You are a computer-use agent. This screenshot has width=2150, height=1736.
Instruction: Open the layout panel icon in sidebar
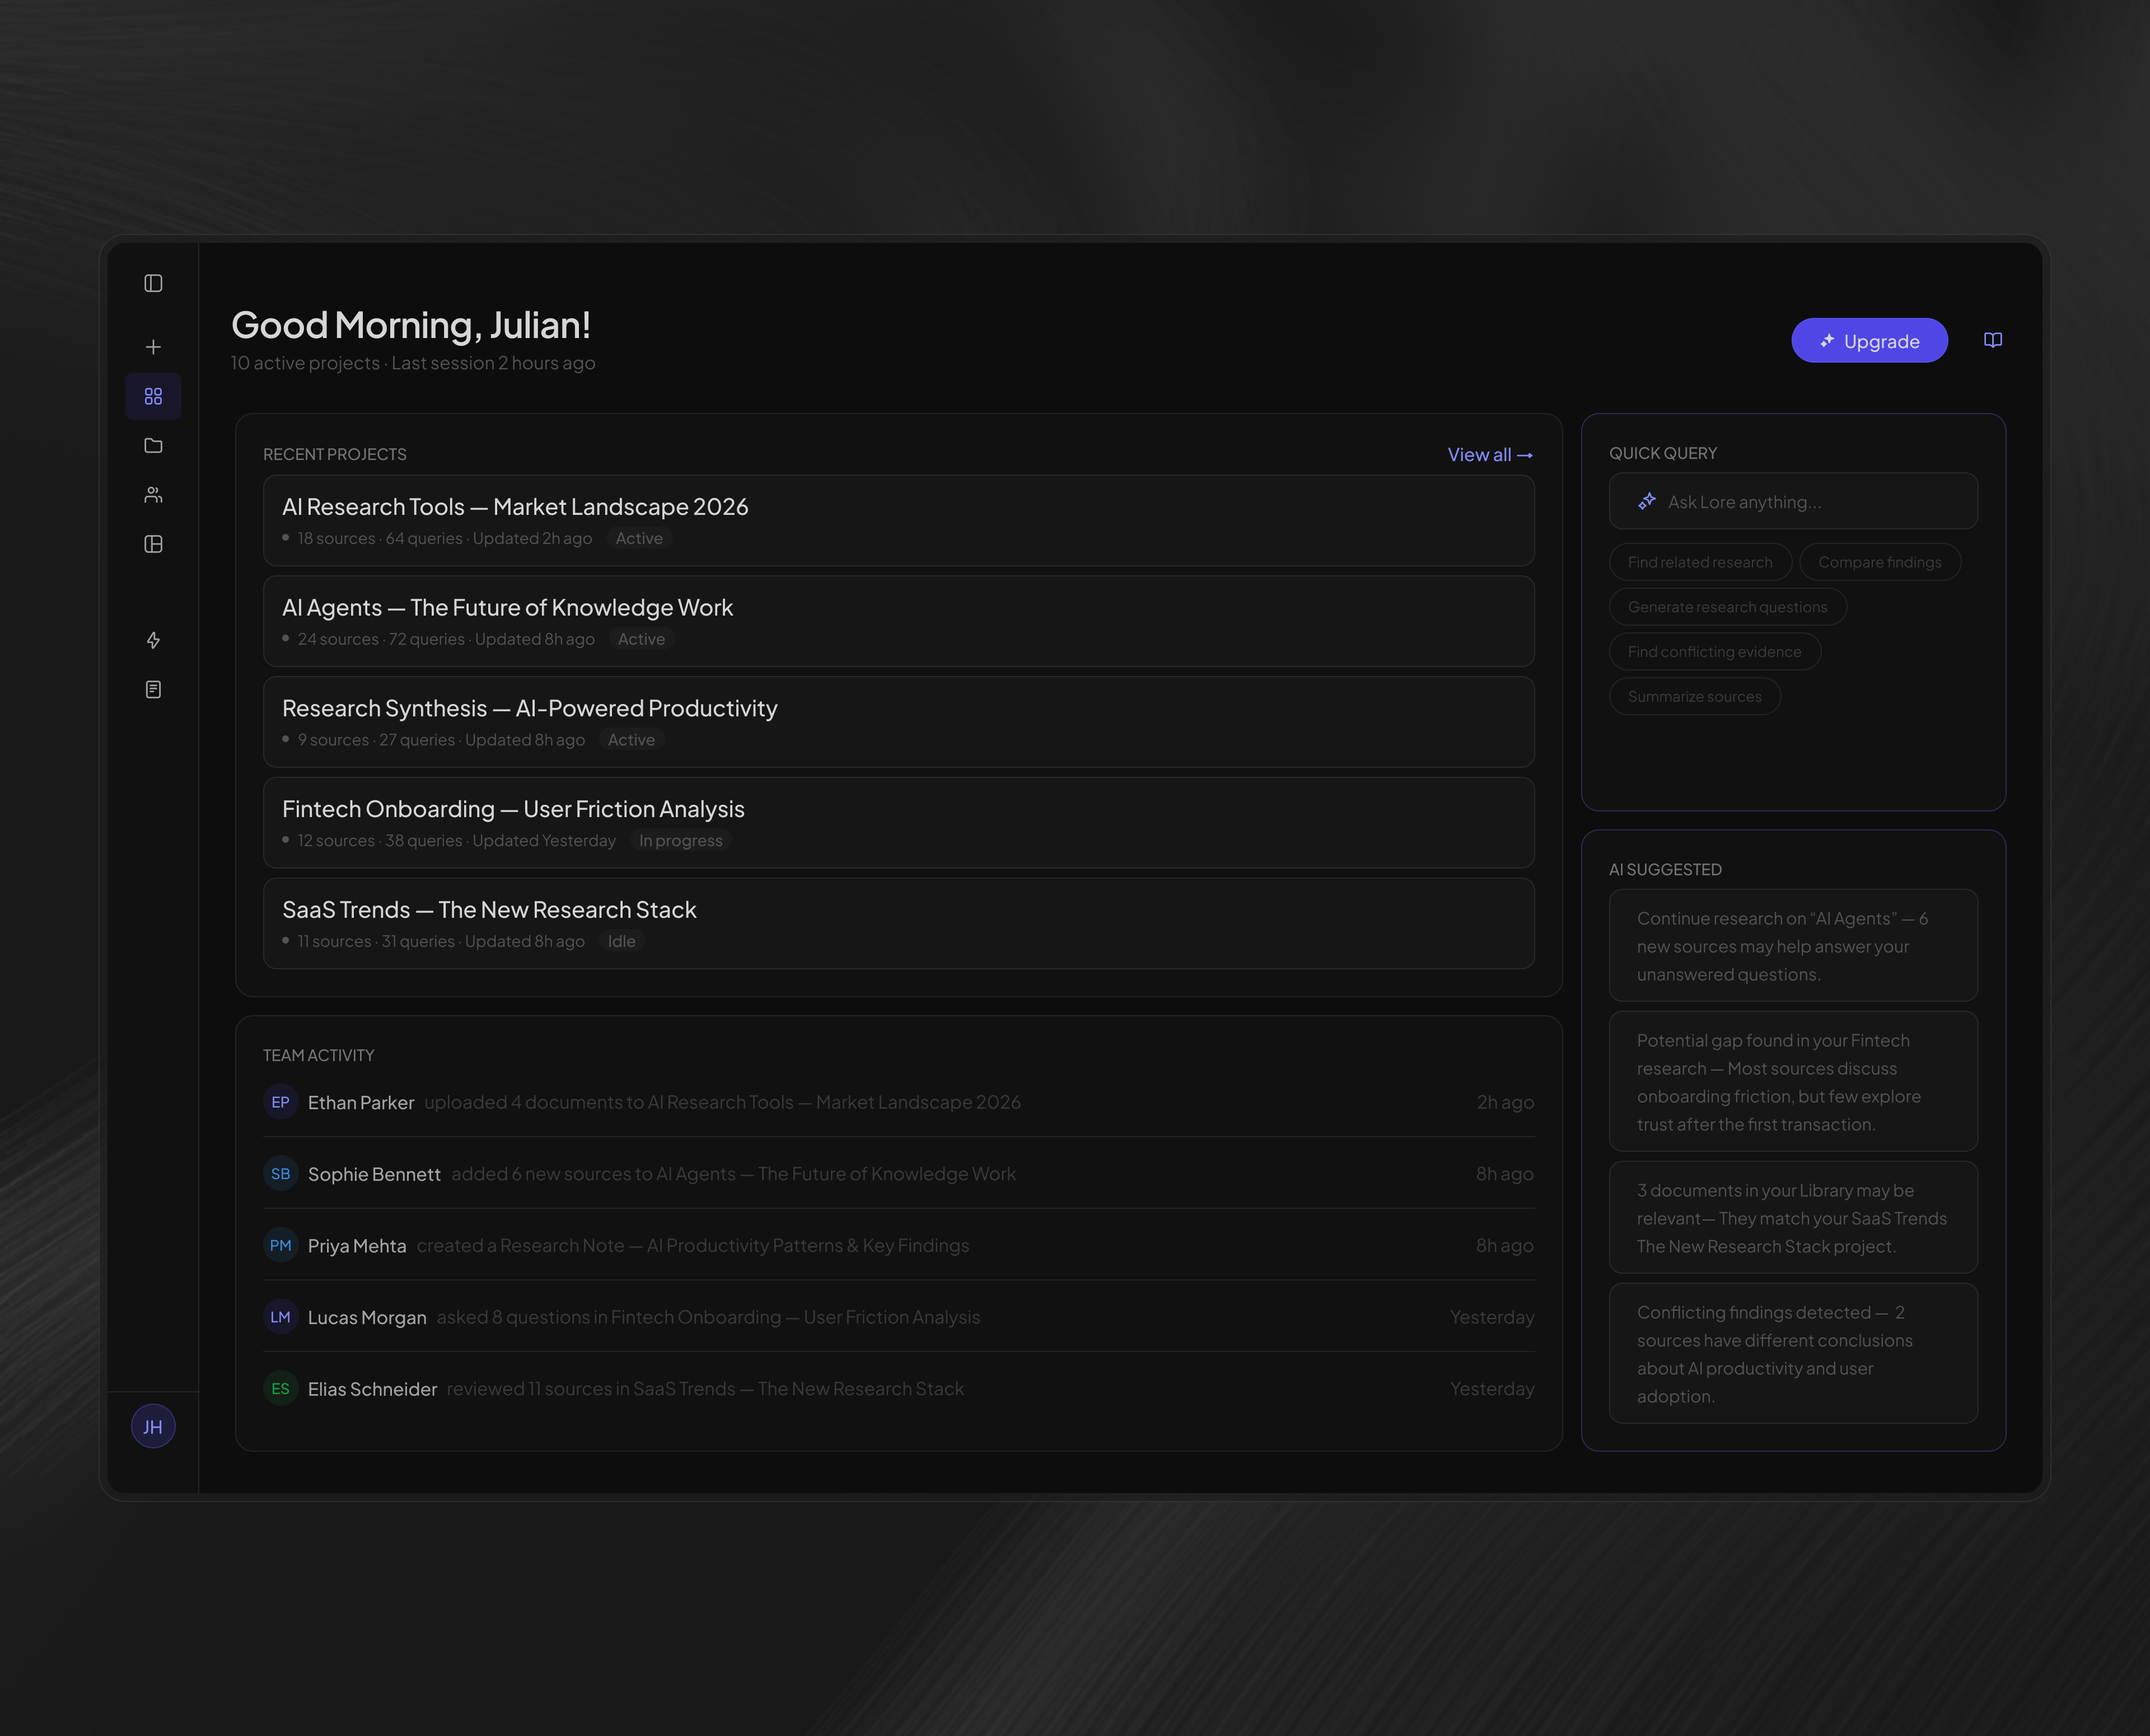click(x=153, y=544)
